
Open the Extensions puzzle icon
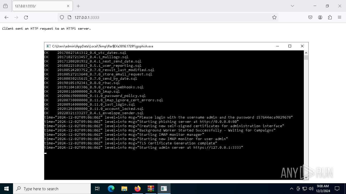point(330,17)
